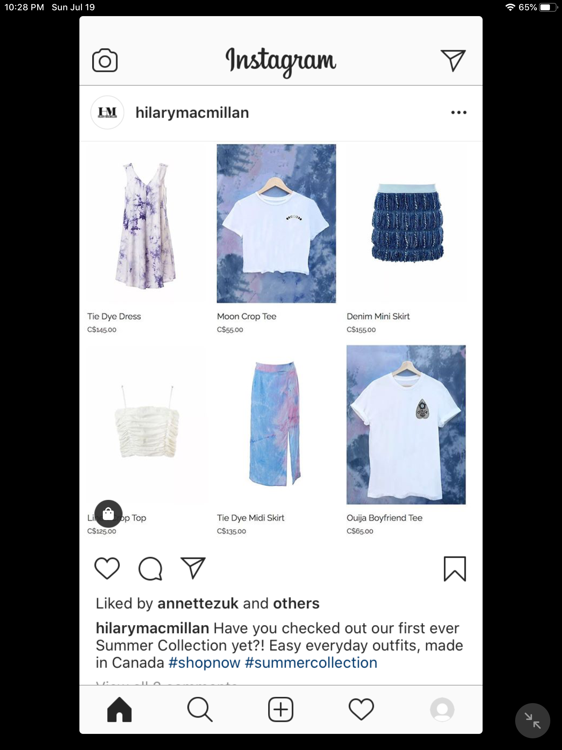Collapse fullscreen view with arrows button
Screen dimensions: 562x750
click(533, 721)
